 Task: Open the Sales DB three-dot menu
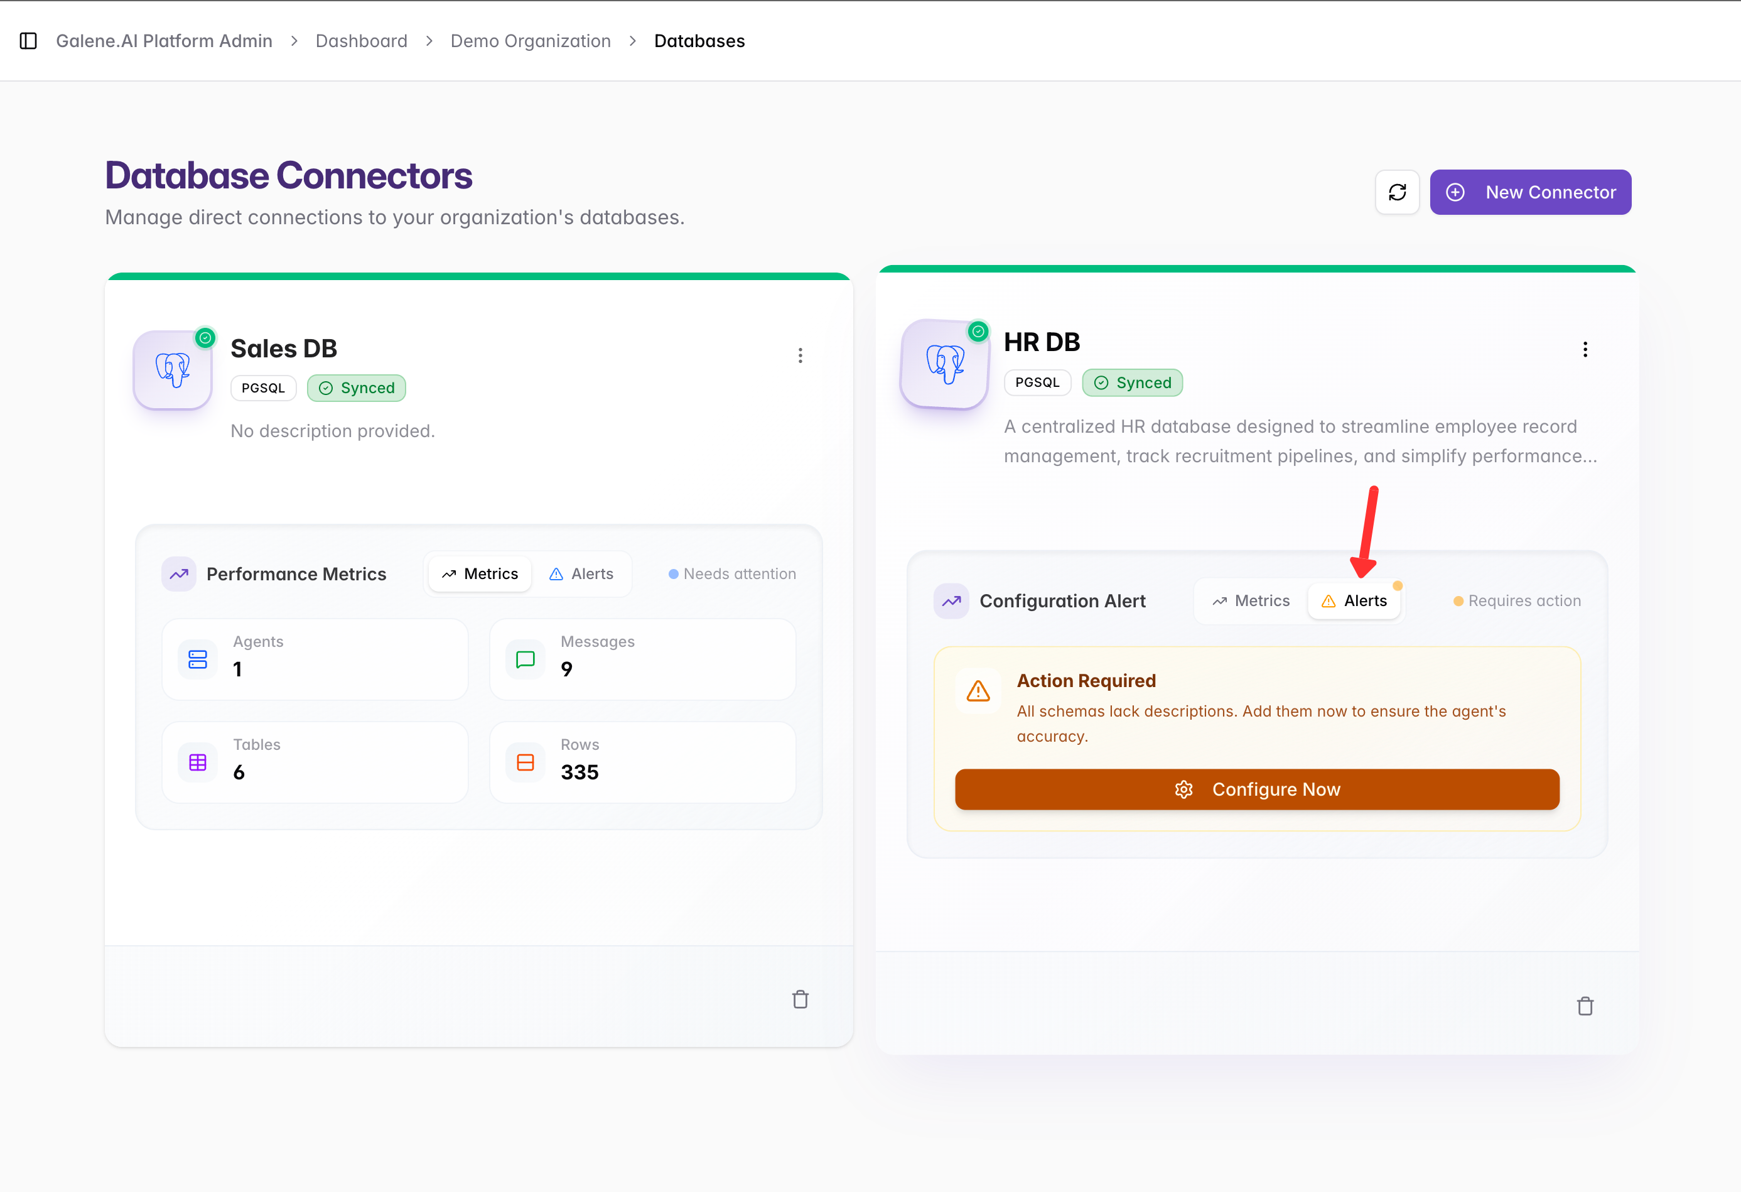pyautogui.click(x=800, y=355)
